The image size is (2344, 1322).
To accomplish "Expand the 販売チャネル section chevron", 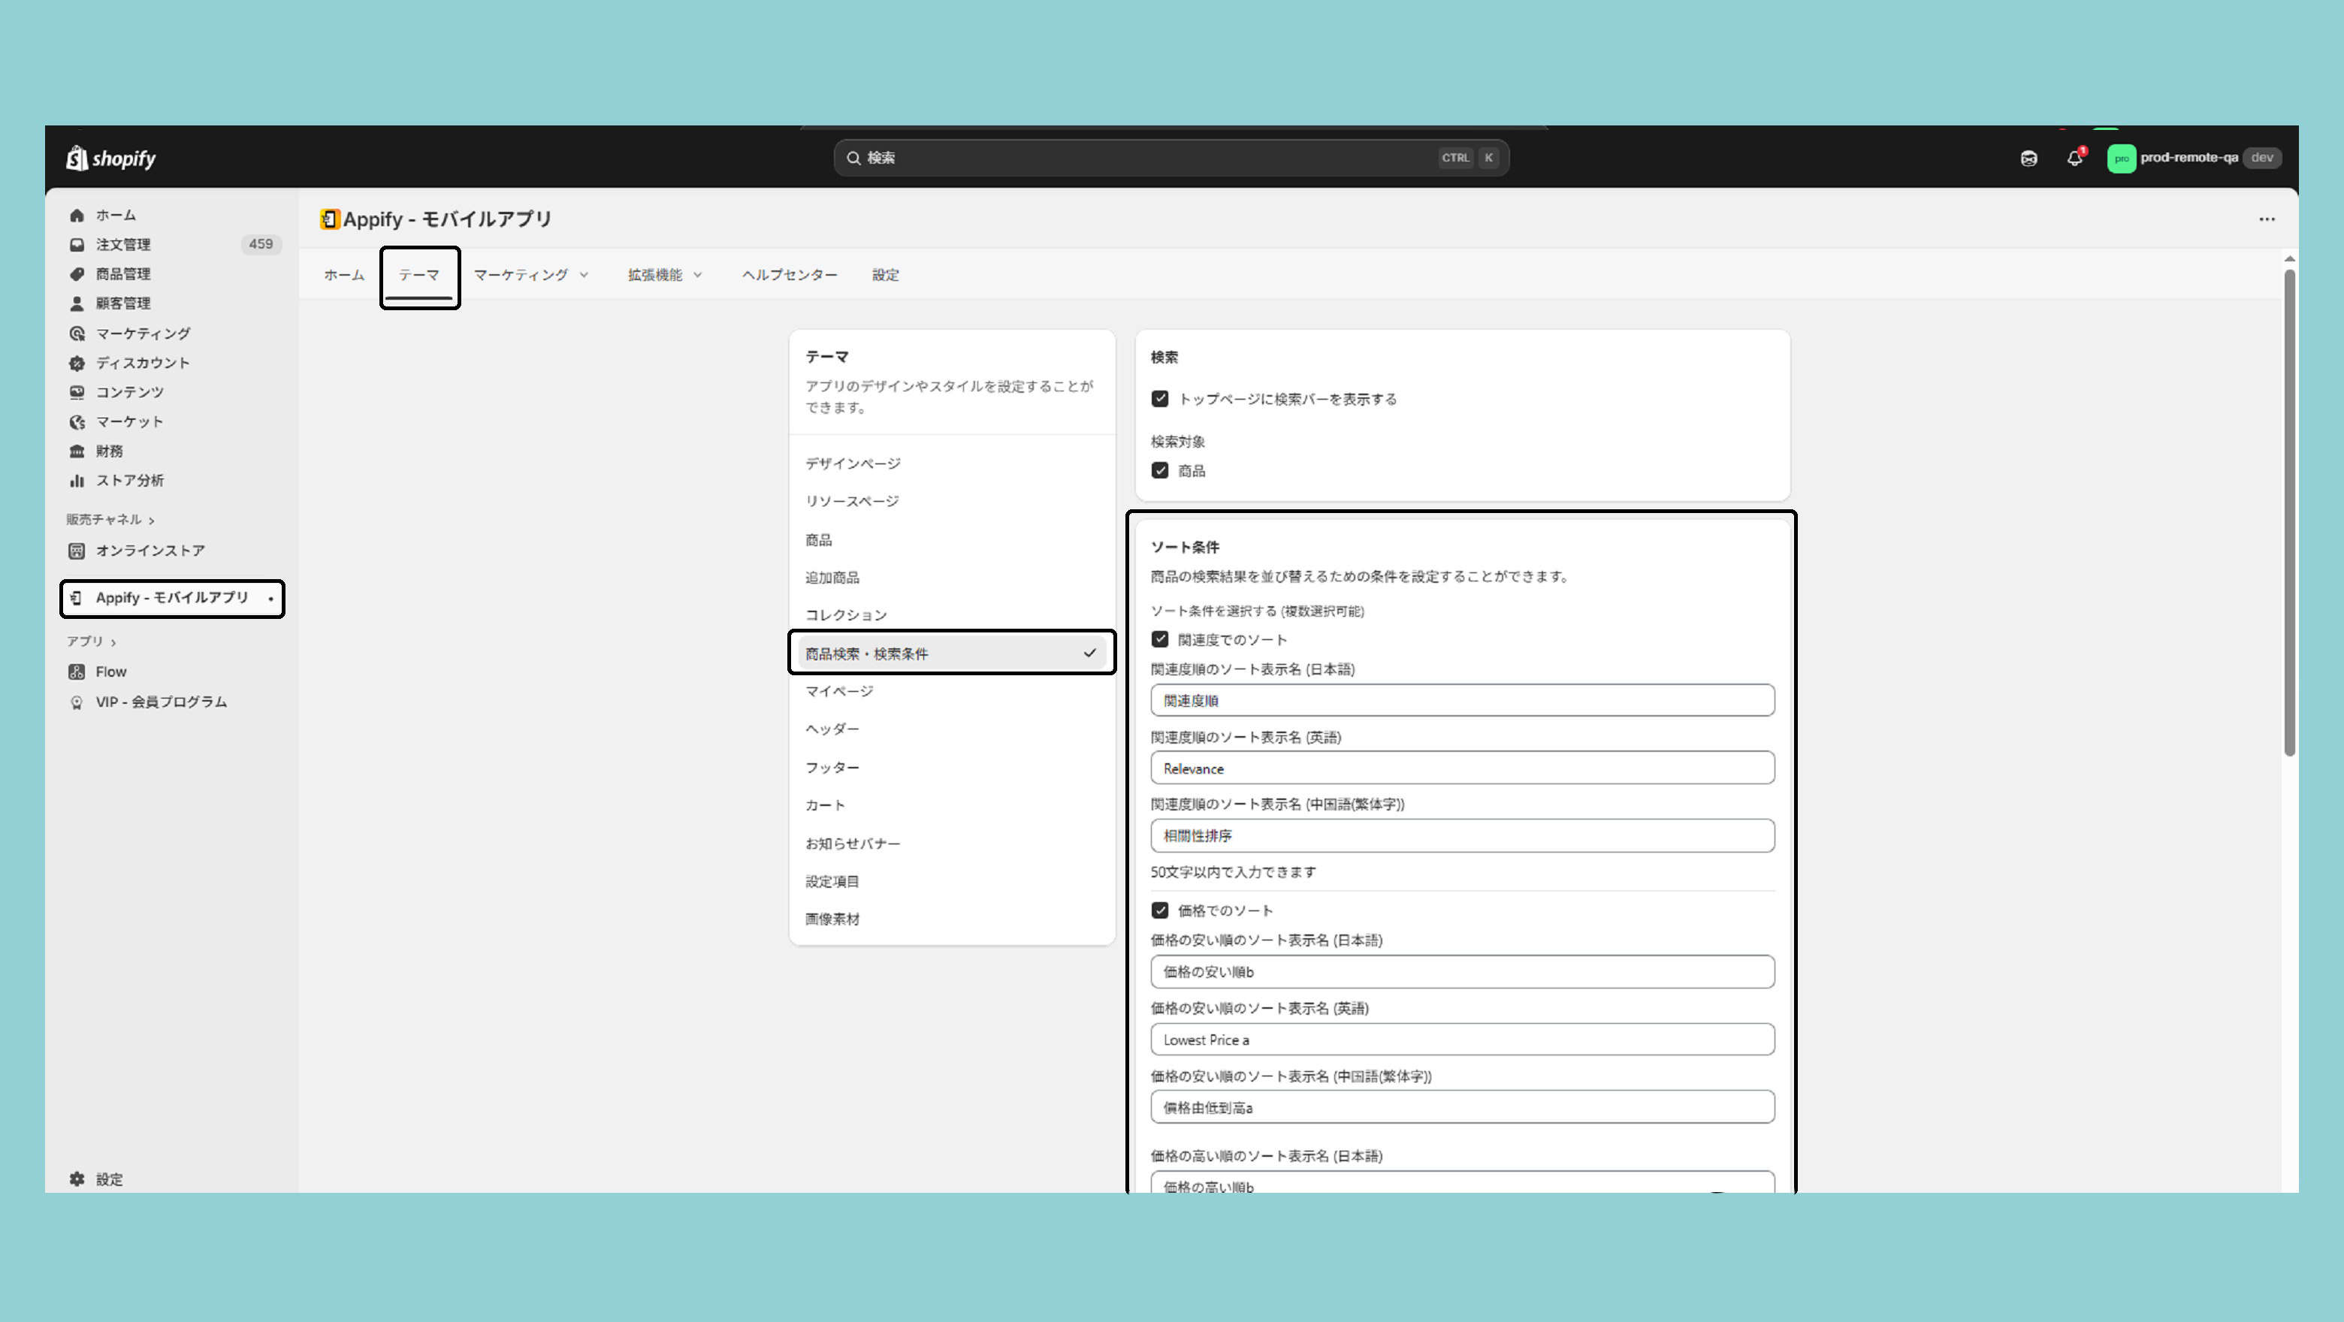I will (151, 521).
